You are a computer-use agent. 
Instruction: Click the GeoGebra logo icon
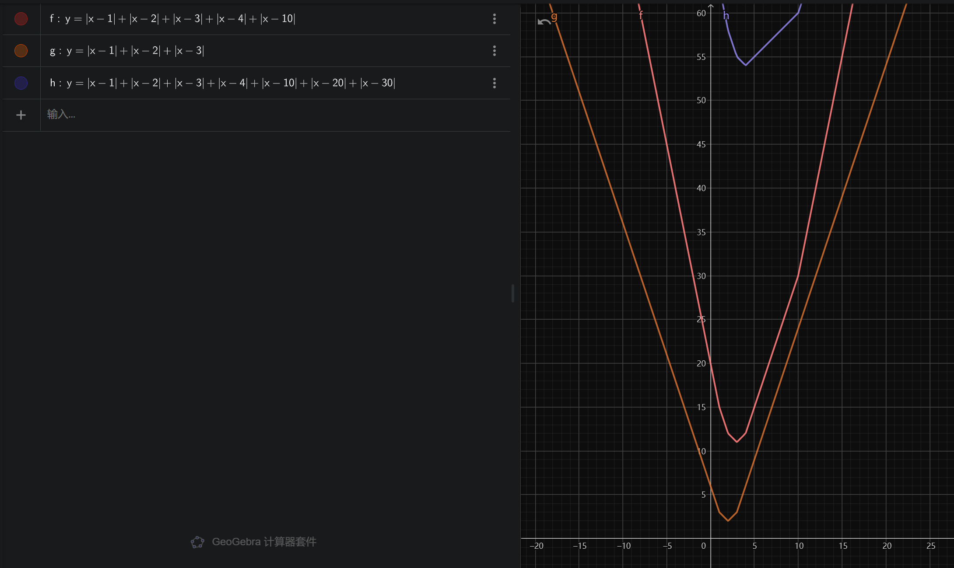(x=197, y=542)
